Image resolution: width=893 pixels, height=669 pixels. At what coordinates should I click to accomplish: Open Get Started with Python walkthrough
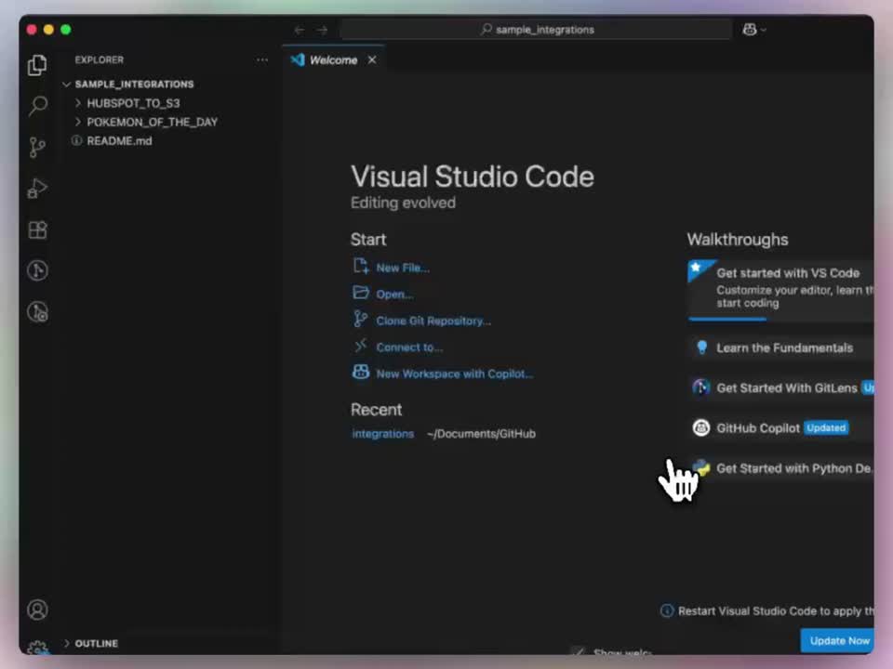pyautogui.click(x=780, y=468)
